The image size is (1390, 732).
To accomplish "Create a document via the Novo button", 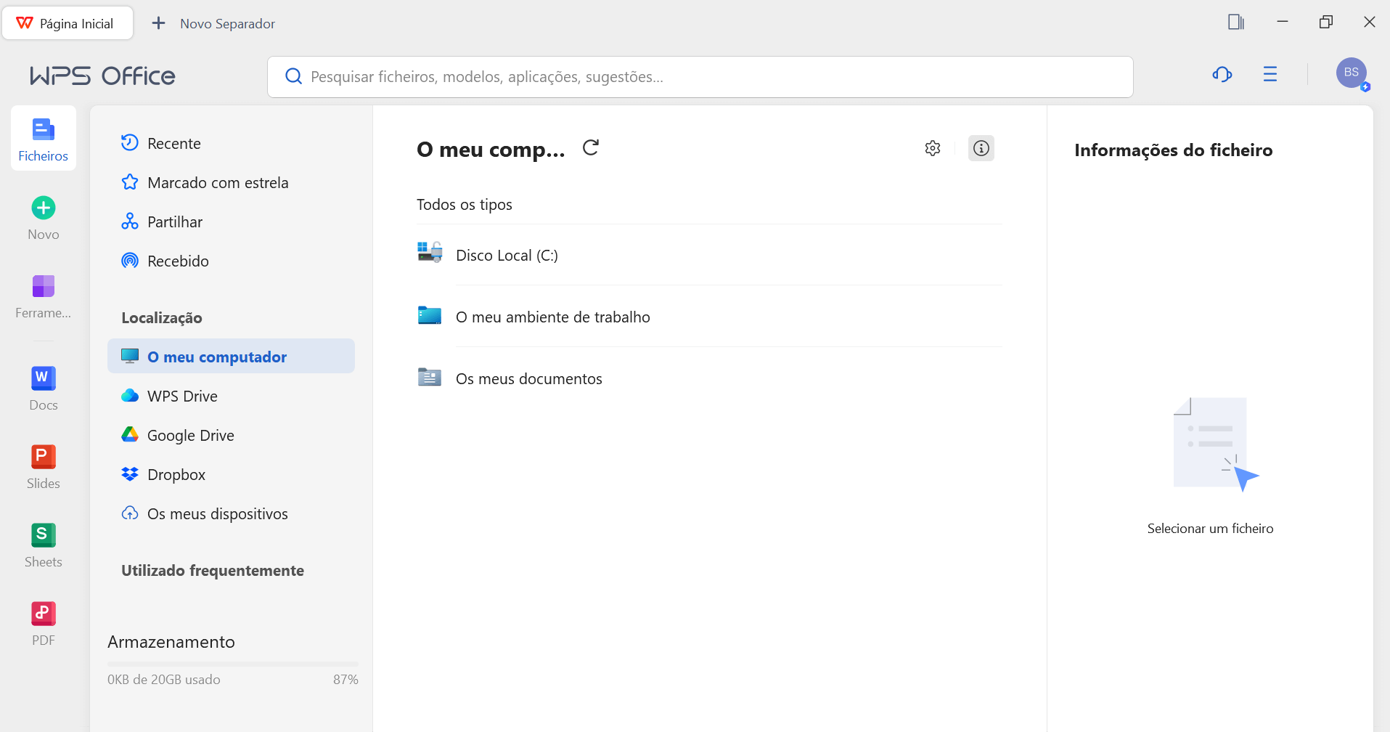I will [x=43, y=216].
